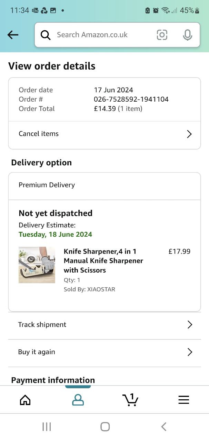Image resolution: width=209 pixels, height=441 pixels.
Task: Tap the Knife Sharpener product title
Action: (x=103, y=261)
